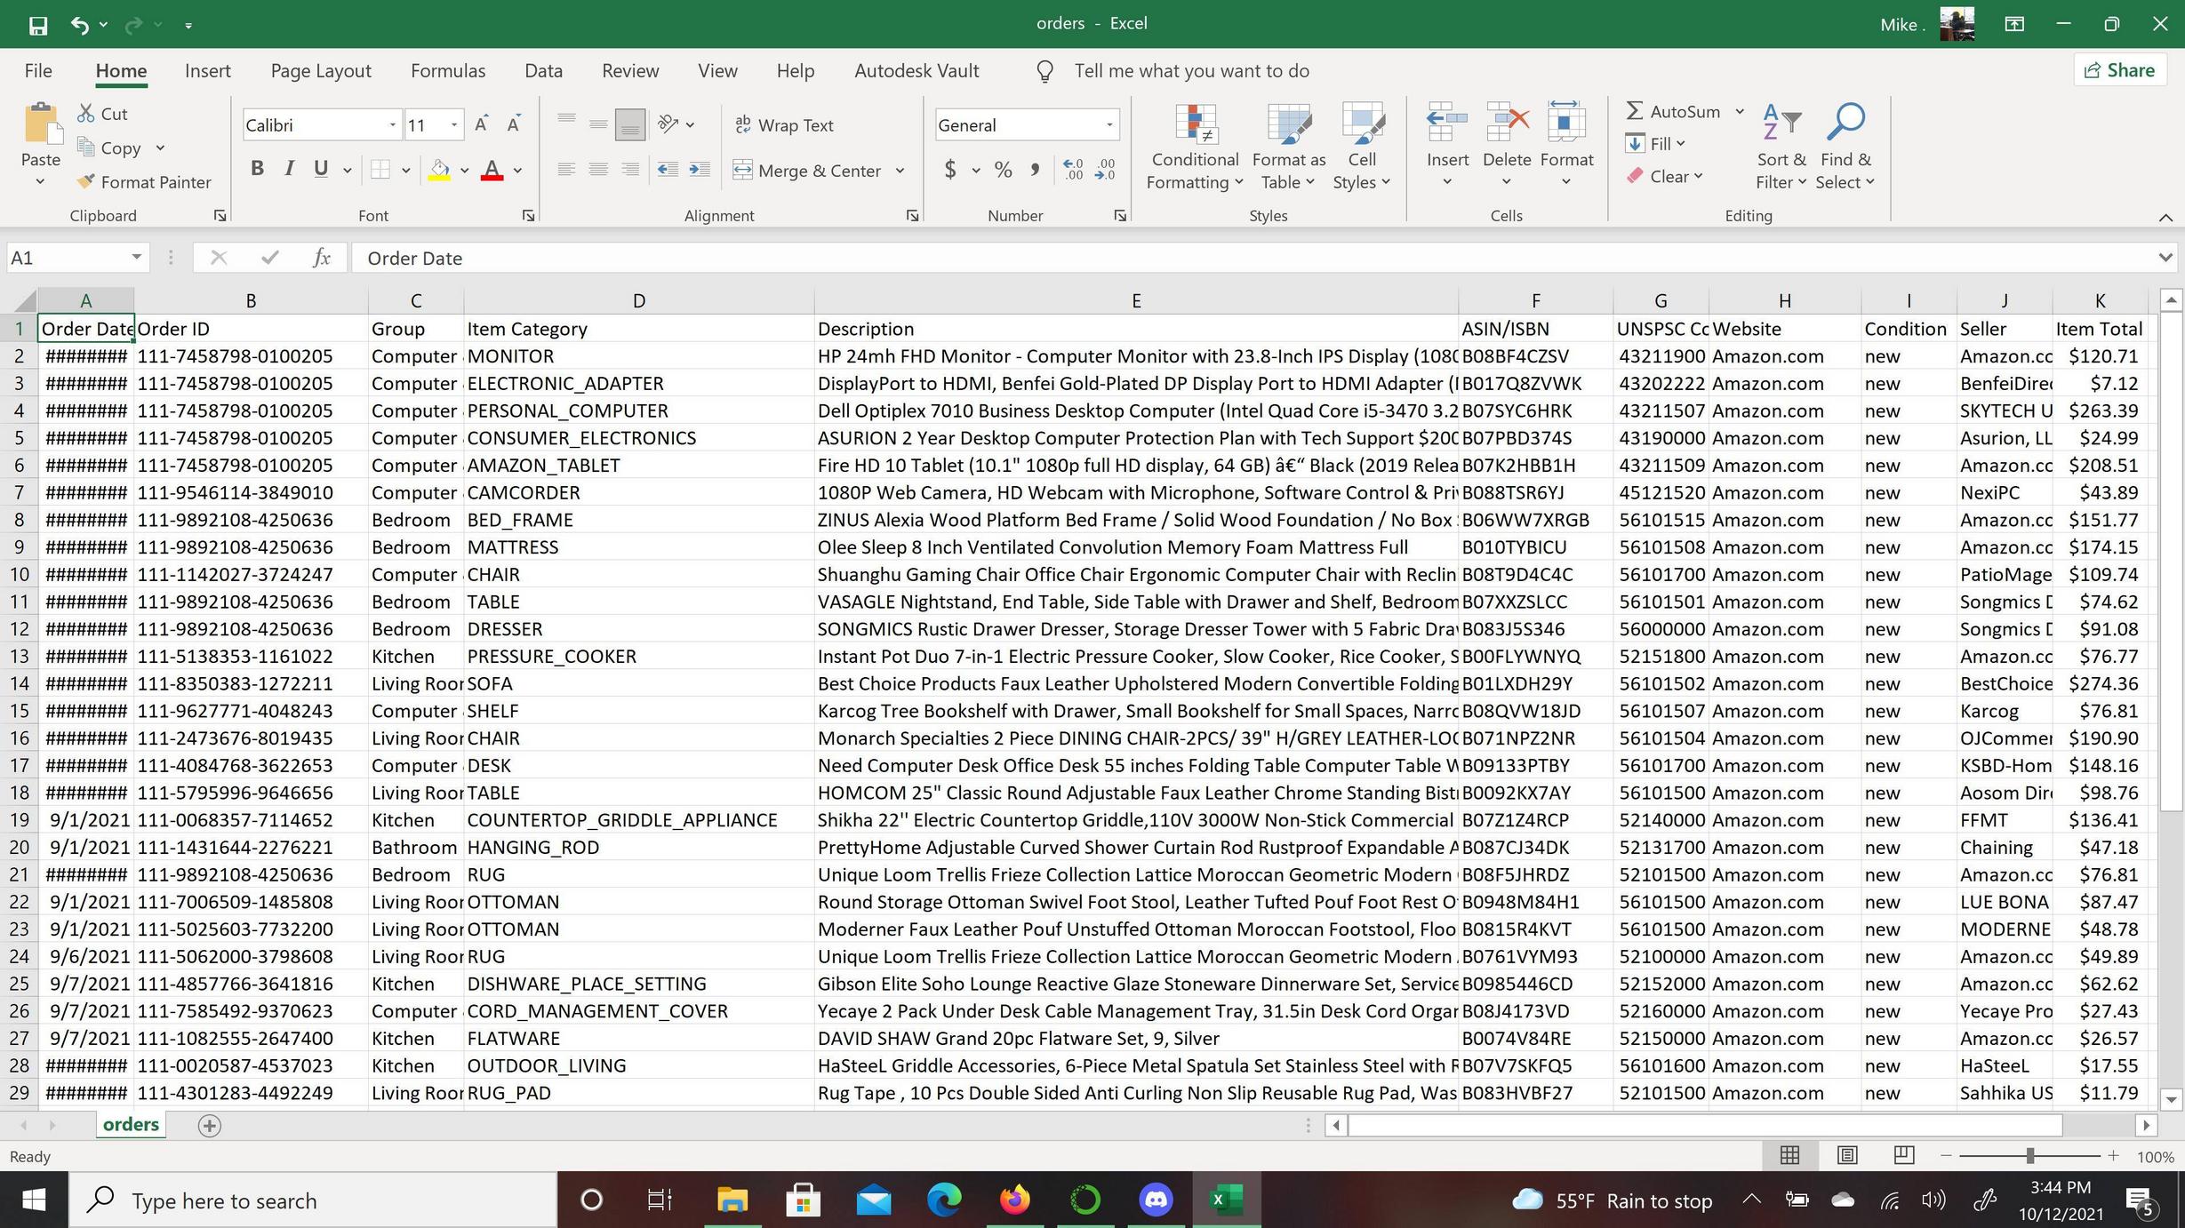
Task: Click the Save icon in title bar
Action: point(37,25)
